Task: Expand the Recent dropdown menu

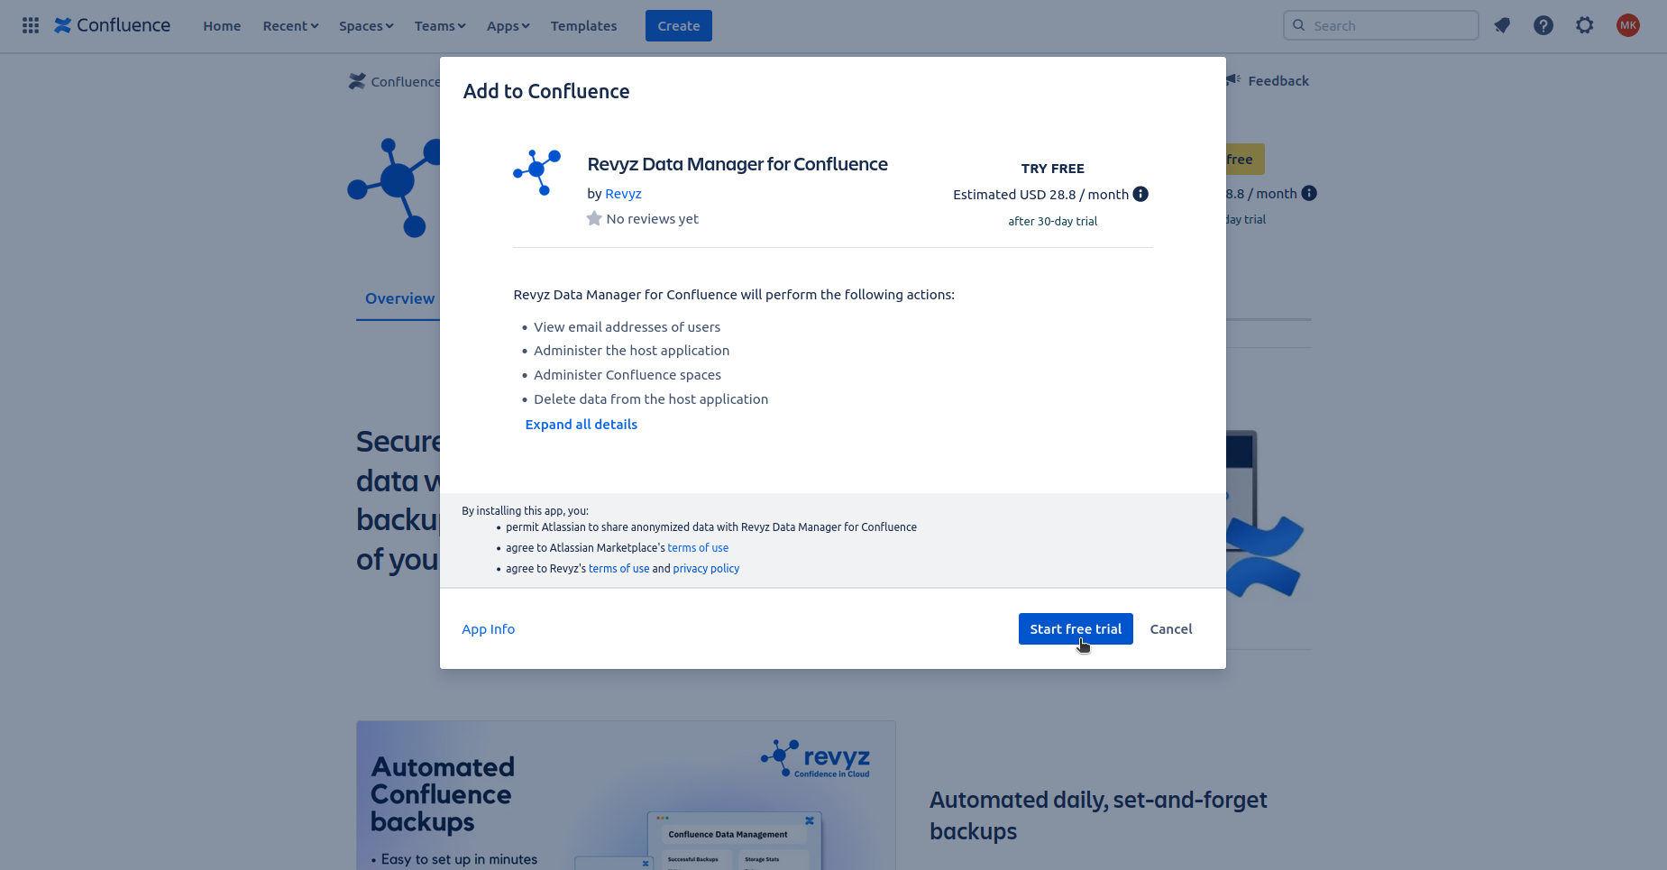Action: click(290, 26)
